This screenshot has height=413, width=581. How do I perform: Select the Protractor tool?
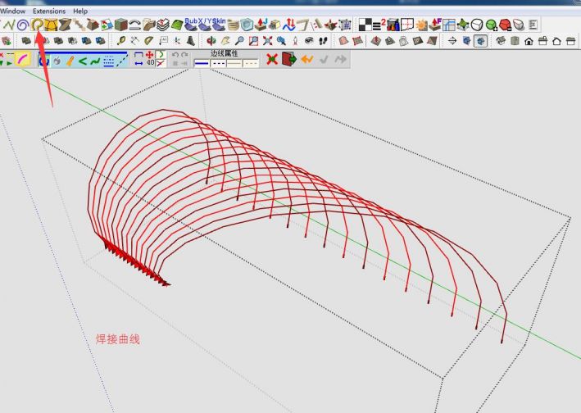(x=148, y=40)
